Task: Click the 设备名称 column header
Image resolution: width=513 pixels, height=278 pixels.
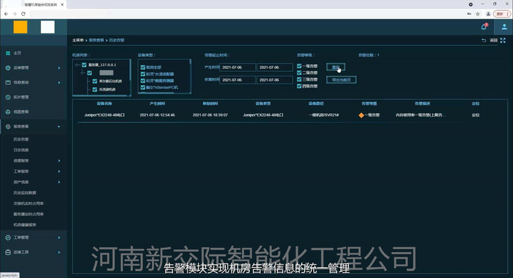Action: coord(105,103)
